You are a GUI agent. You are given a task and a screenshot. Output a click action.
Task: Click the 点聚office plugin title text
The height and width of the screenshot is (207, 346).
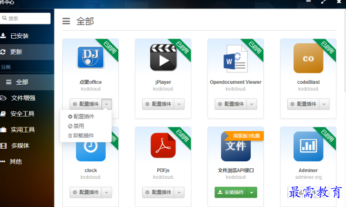[91, 82]
